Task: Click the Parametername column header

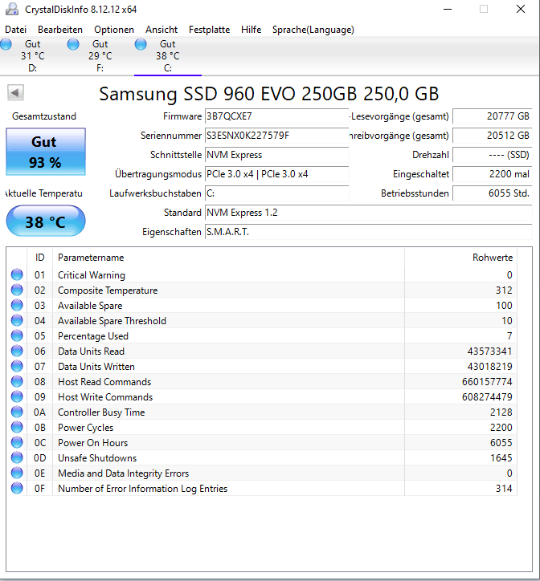Action: pos(229,258)
